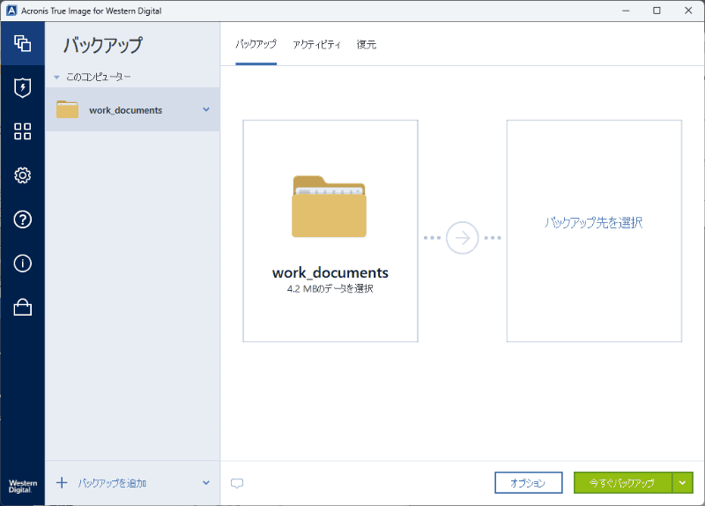
Task: Open the store shopping bag icon
Action: [23, 307]
